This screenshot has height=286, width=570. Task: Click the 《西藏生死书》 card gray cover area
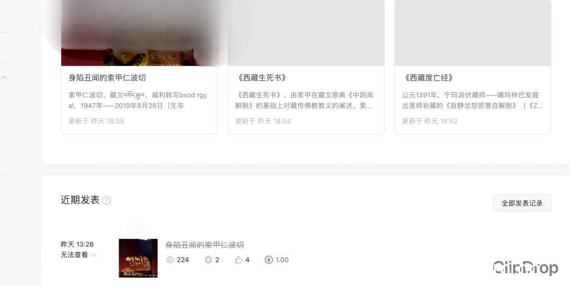click(306, 33)
